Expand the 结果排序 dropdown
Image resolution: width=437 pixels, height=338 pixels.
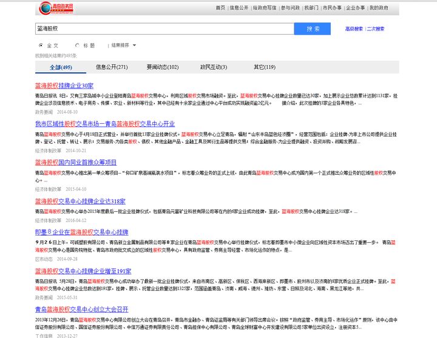(x=123, y=45)
